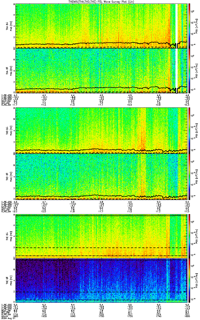This screenshot has height=320, width=200.
Task: Click the 1740 time tick label
Action: click(x=159, y=316)
